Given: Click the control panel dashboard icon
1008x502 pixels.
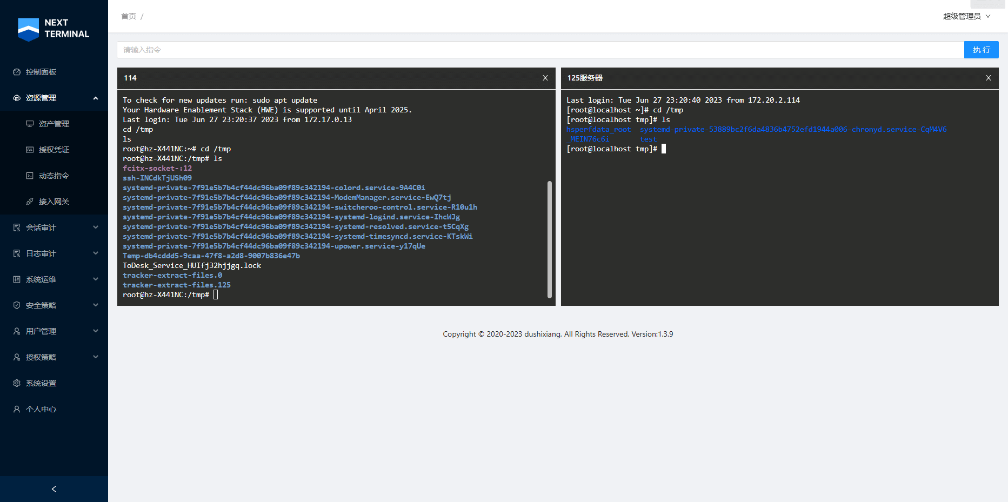Looking at the screenshot, I should 17,72.
